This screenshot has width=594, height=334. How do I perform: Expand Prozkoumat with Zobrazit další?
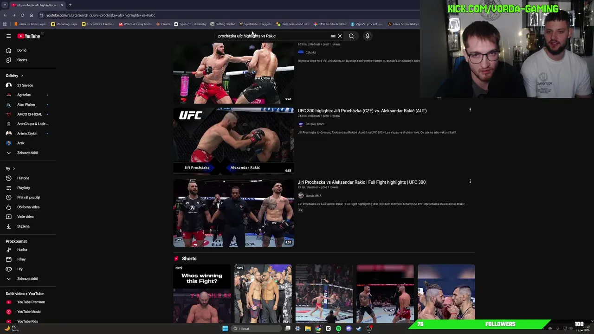28,279
